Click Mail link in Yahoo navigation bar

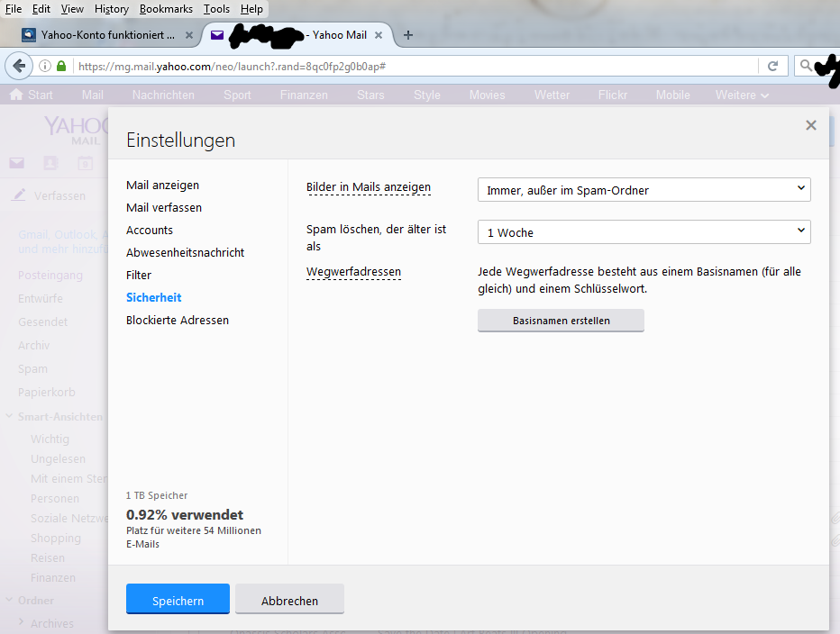point(92,95)
